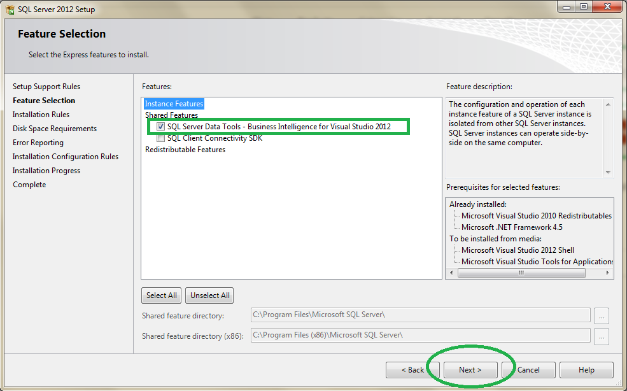Image resolution: width=627 pixels, height=391 pixels.
Task: Select Microsoft Visual Studio Tools for Applications entry
Action: [x=537, y=262]
